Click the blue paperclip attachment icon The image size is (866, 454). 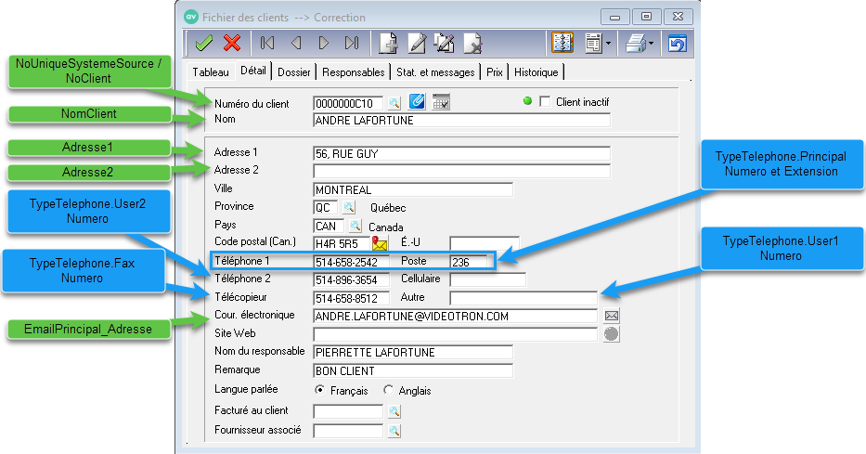[x=418, y=101]
